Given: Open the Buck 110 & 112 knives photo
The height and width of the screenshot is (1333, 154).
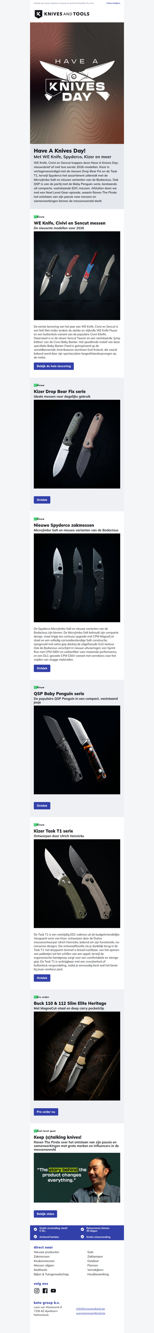Looking at the screenshot, I should point(77,1056).
